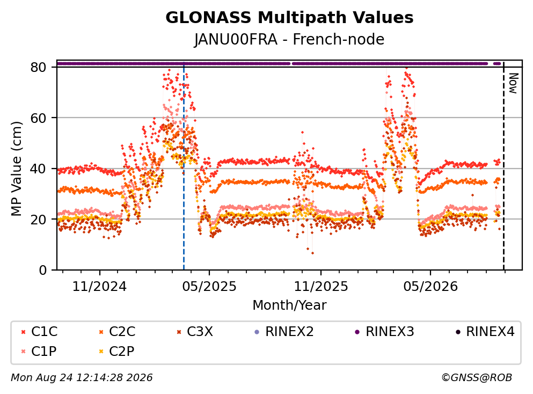Click the ©GNSS@ROB credit text
Screen dimensions: 533x394
(x=477, y=377)
